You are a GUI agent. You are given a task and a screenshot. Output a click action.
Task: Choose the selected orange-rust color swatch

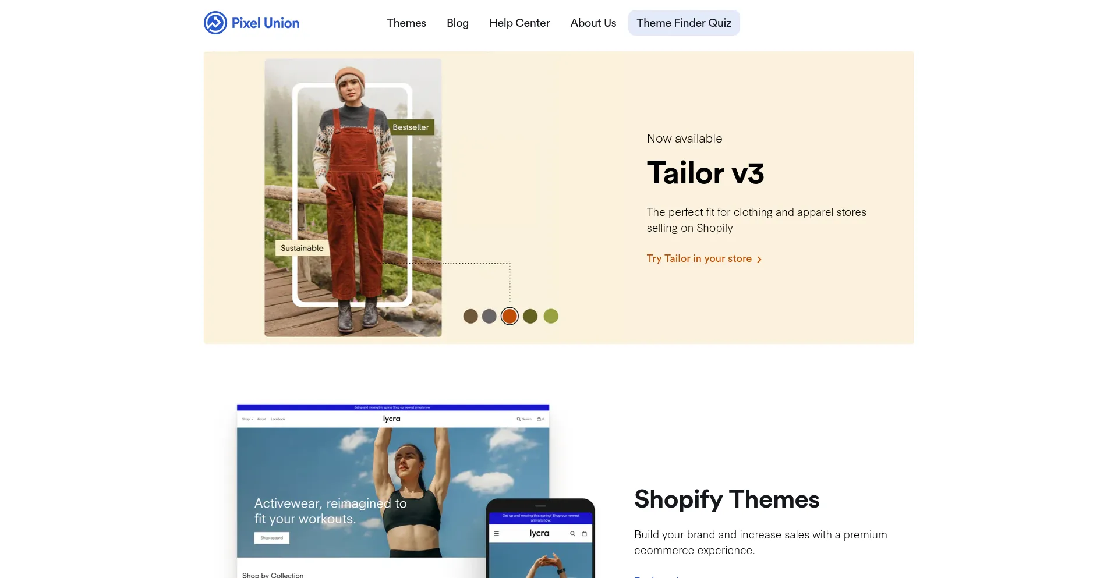point(510,316)
